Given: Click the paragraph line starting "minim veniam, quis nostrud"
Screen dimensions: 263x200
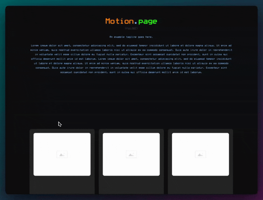Looking at the screenshot, I should (x=131, y=50).
